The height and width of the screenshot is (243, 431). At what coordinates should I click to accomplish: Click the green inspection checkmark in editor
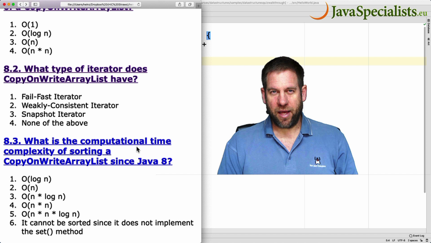pyautogui.click(x=425, y=24)
